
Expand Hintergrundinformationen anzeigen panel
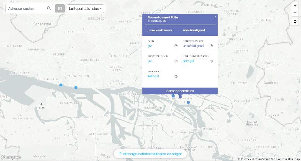150,154
